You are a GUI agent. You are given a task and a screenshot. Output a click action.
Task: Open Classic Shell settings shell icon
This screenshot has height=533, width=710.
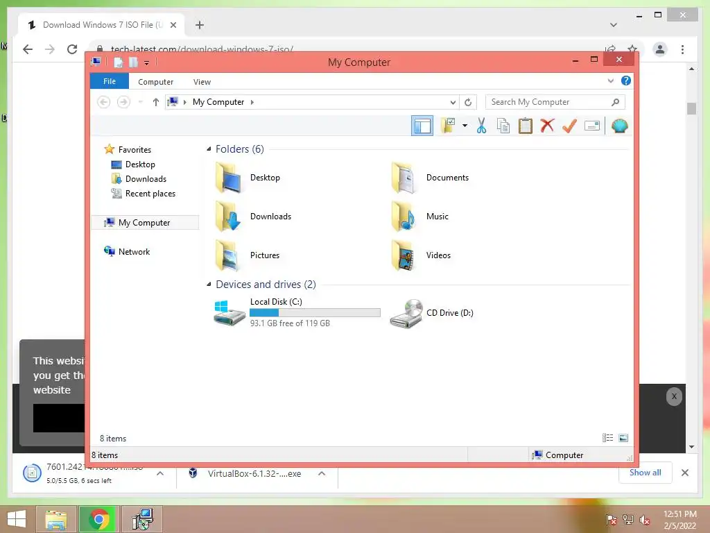619,126
